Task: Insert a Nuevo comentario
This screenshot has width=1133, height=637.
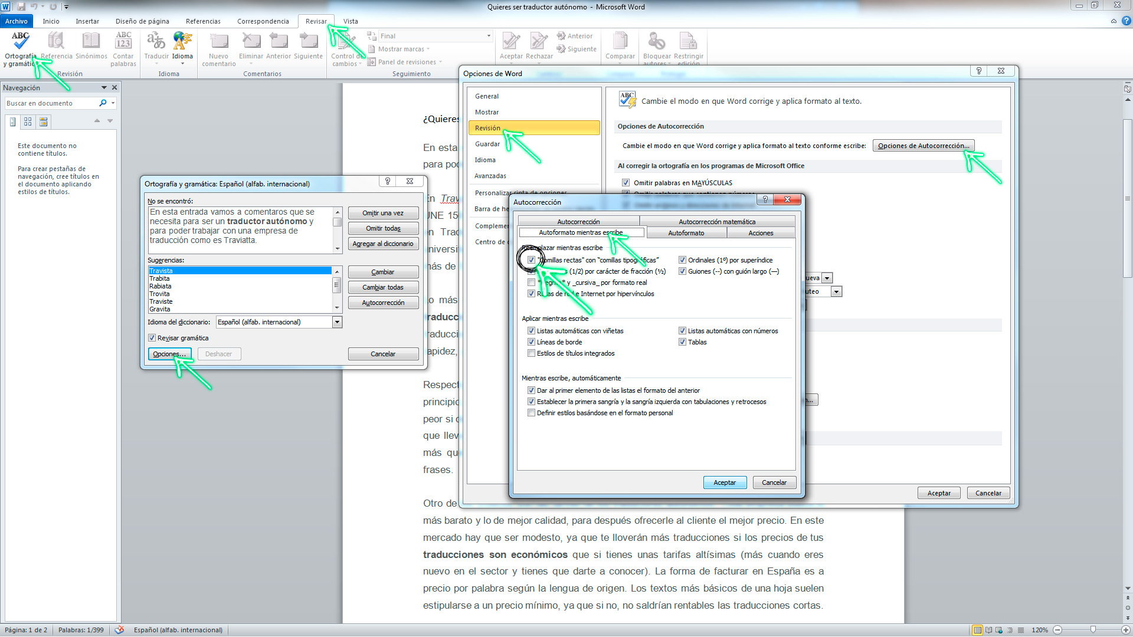Action: [x=219, y=48]
